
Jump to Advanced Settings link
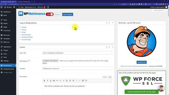pyautogui.click(x=27, y=37)
